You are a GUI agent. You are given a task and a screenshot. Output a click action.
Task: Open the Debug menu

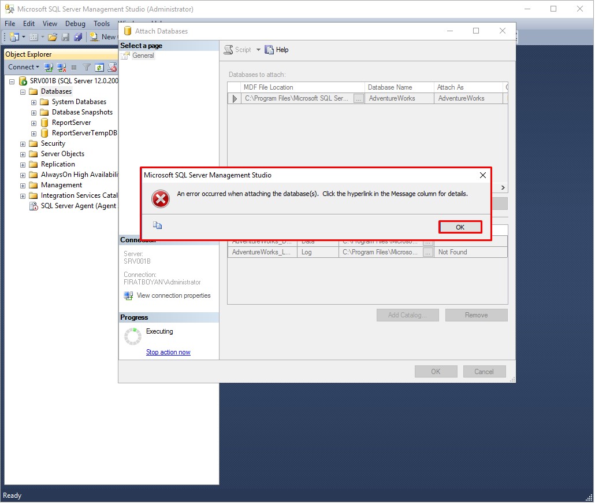(75, 24)
